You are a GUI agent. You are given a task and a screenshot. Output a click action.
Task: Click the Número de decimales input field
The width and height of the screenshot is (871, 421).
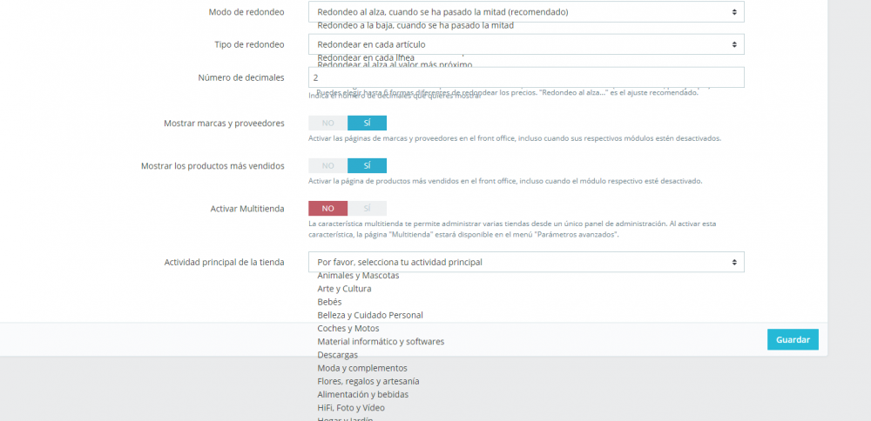(526, 77)
